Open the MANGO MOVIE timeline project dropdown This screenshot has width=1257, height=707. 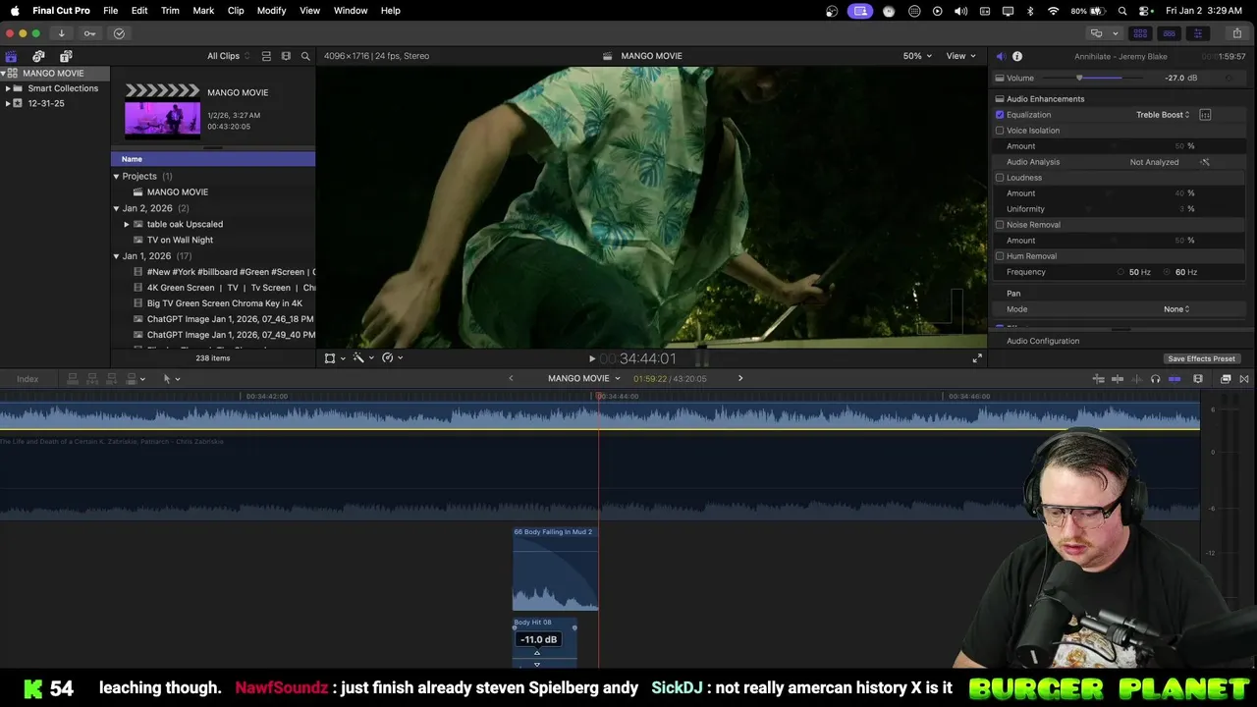(x=584, y=379)
